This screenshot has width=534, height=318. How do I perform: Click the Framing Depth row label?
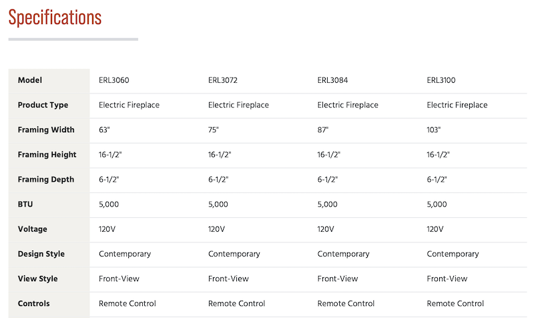(46, 180)
